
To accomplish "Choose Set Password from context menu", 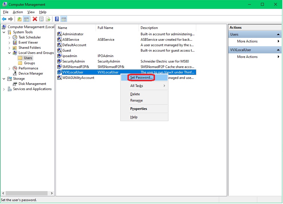I will (x=144, y=77).
